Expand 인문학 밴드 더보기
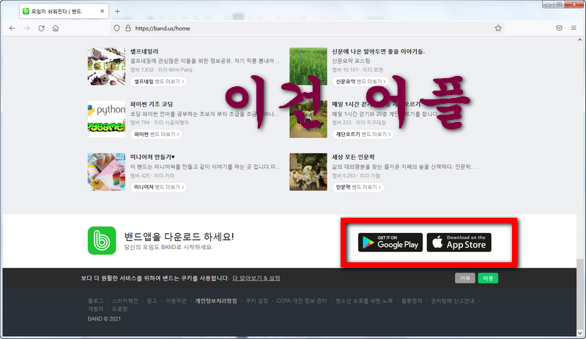586x339 pixels. [358, 187]
